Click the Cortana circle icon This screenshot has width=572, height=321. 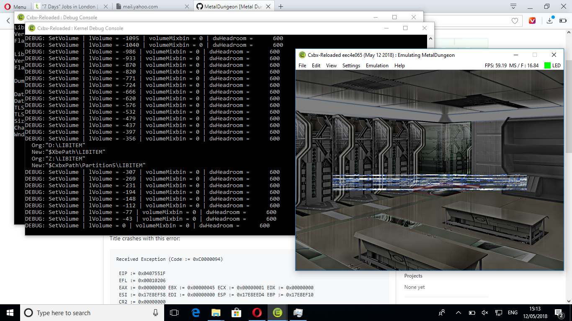[28, 313]
